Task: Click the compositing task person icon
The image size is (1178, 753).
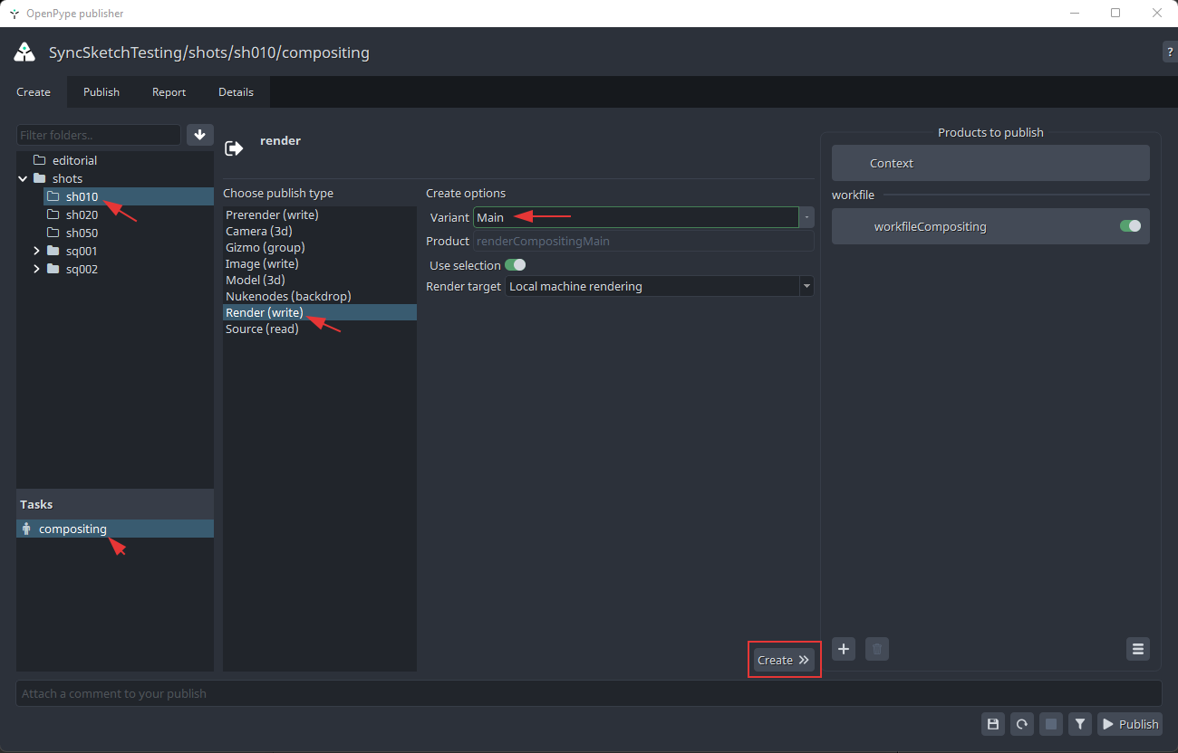Action: click(26, 529)
